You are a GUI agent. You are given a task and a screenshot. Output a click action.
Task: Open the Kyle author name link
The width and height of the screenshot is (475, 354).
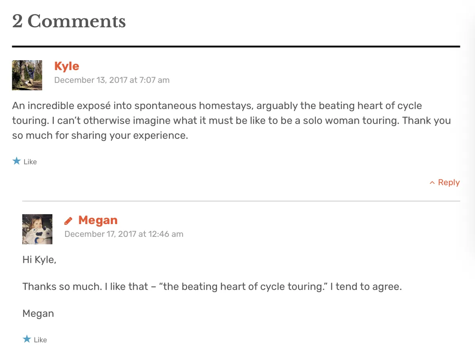point(66,66)
